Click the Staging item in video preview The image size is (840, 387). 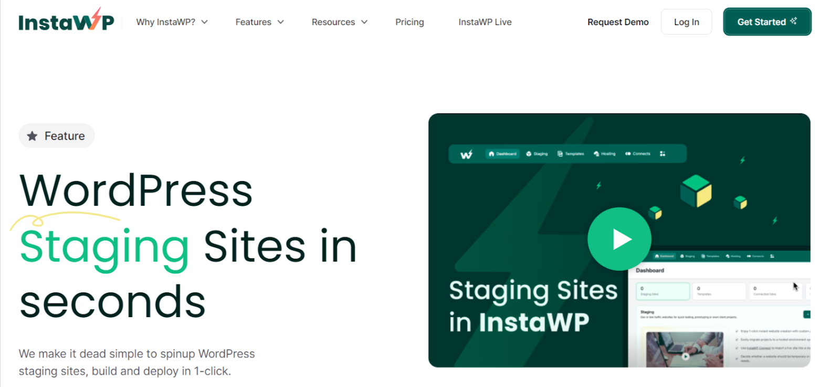(x=537, y=154)
